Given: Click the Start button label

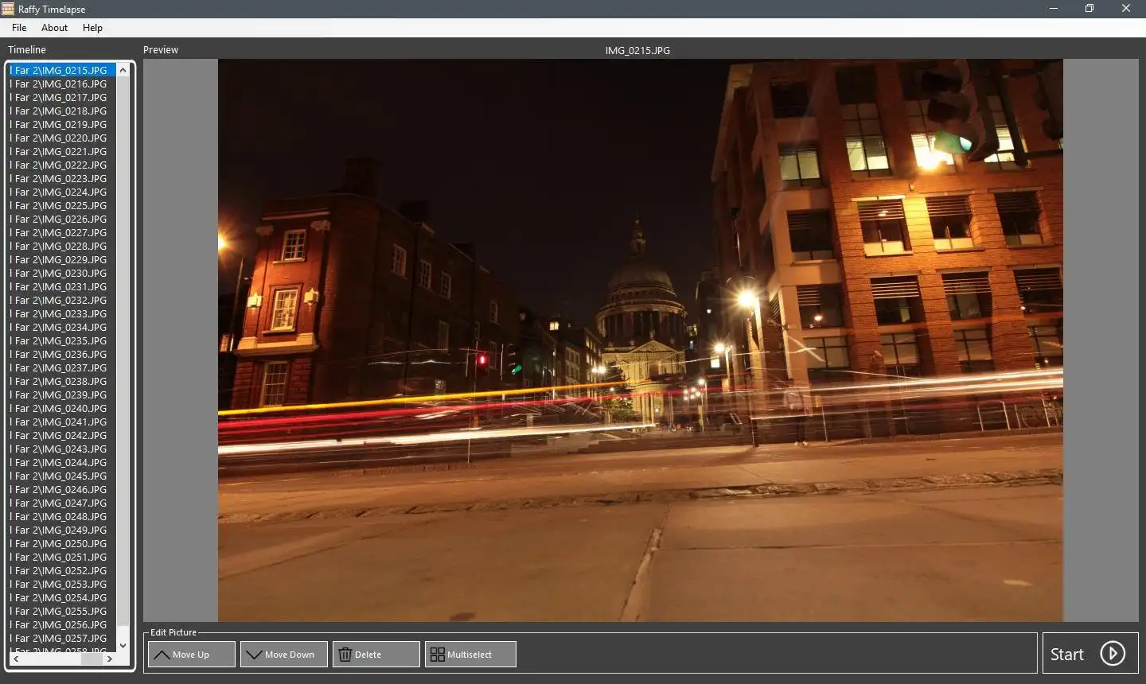Looking at the screenshot, I should tap(1066, 655).
